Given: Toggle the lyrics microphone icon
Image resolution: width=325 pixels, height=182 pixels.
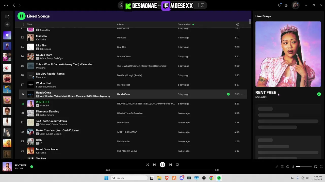Looking at the screenshot, I should point(277,167).
